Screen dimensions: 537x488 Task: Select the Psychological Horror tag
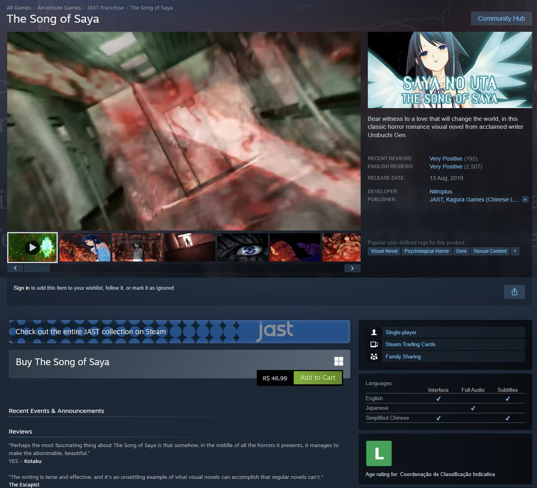pos(426,251)
